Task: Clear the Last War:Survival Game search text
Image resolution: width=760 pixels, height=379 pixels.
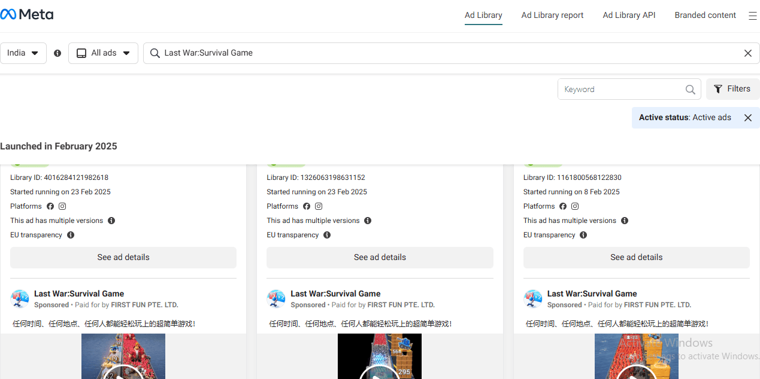Action: tap(747, 53)
